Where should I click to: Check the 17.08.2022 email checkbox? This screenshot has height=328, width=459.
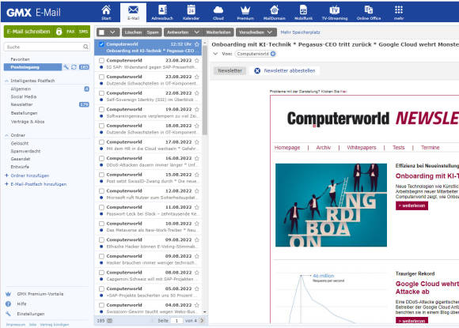(x=101, y=142)
